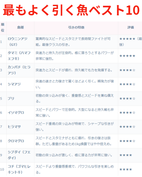Click the description 突進力とスピードが優れ
Viewport: 142px width, 177px height.
[x=74, y=70]
